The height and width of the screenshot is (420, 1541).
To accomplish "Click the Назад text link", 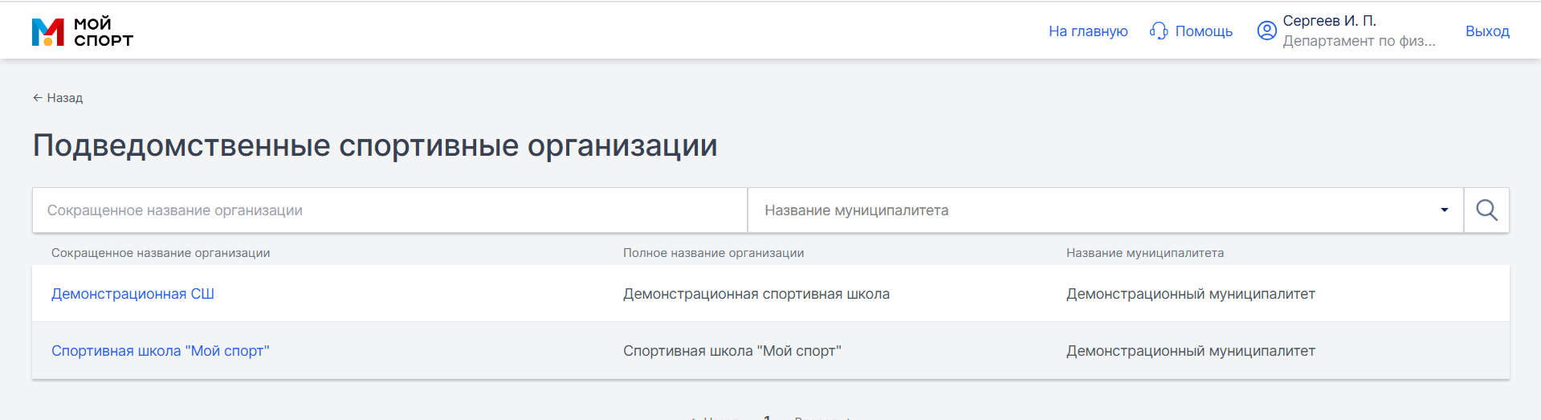I will pyautogui.click(x=64, y=98).
